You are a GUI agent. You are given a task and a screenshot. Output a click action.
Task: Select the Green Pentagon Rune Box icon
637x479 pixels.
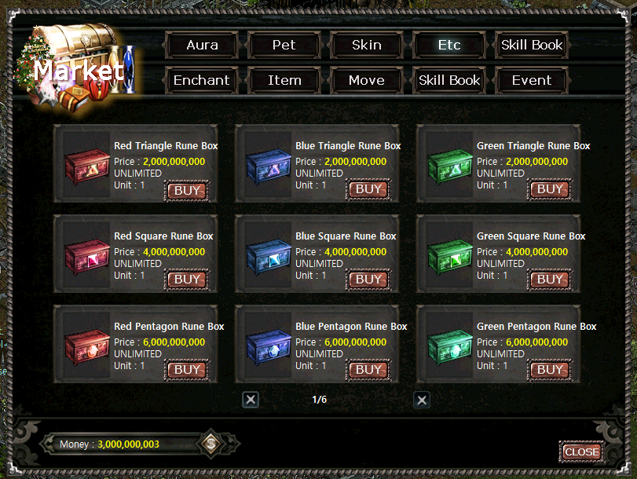pos(450,346)
